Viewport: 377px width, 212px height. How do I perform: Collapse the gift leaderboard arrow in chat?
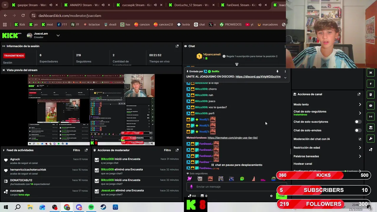(237, 64)
